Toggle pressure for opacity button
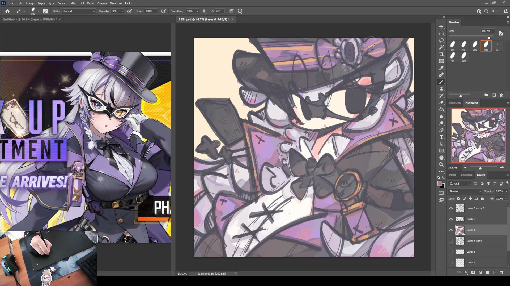The width and height of the screenshot is (510, 286). point(130,11)
